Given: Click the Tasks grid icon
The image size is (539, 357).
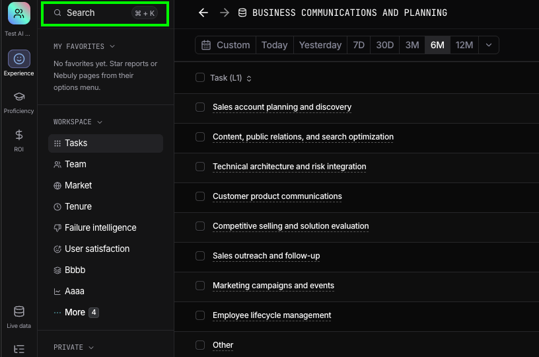Looking at the screenshot, I should click(x=57, y=143).
